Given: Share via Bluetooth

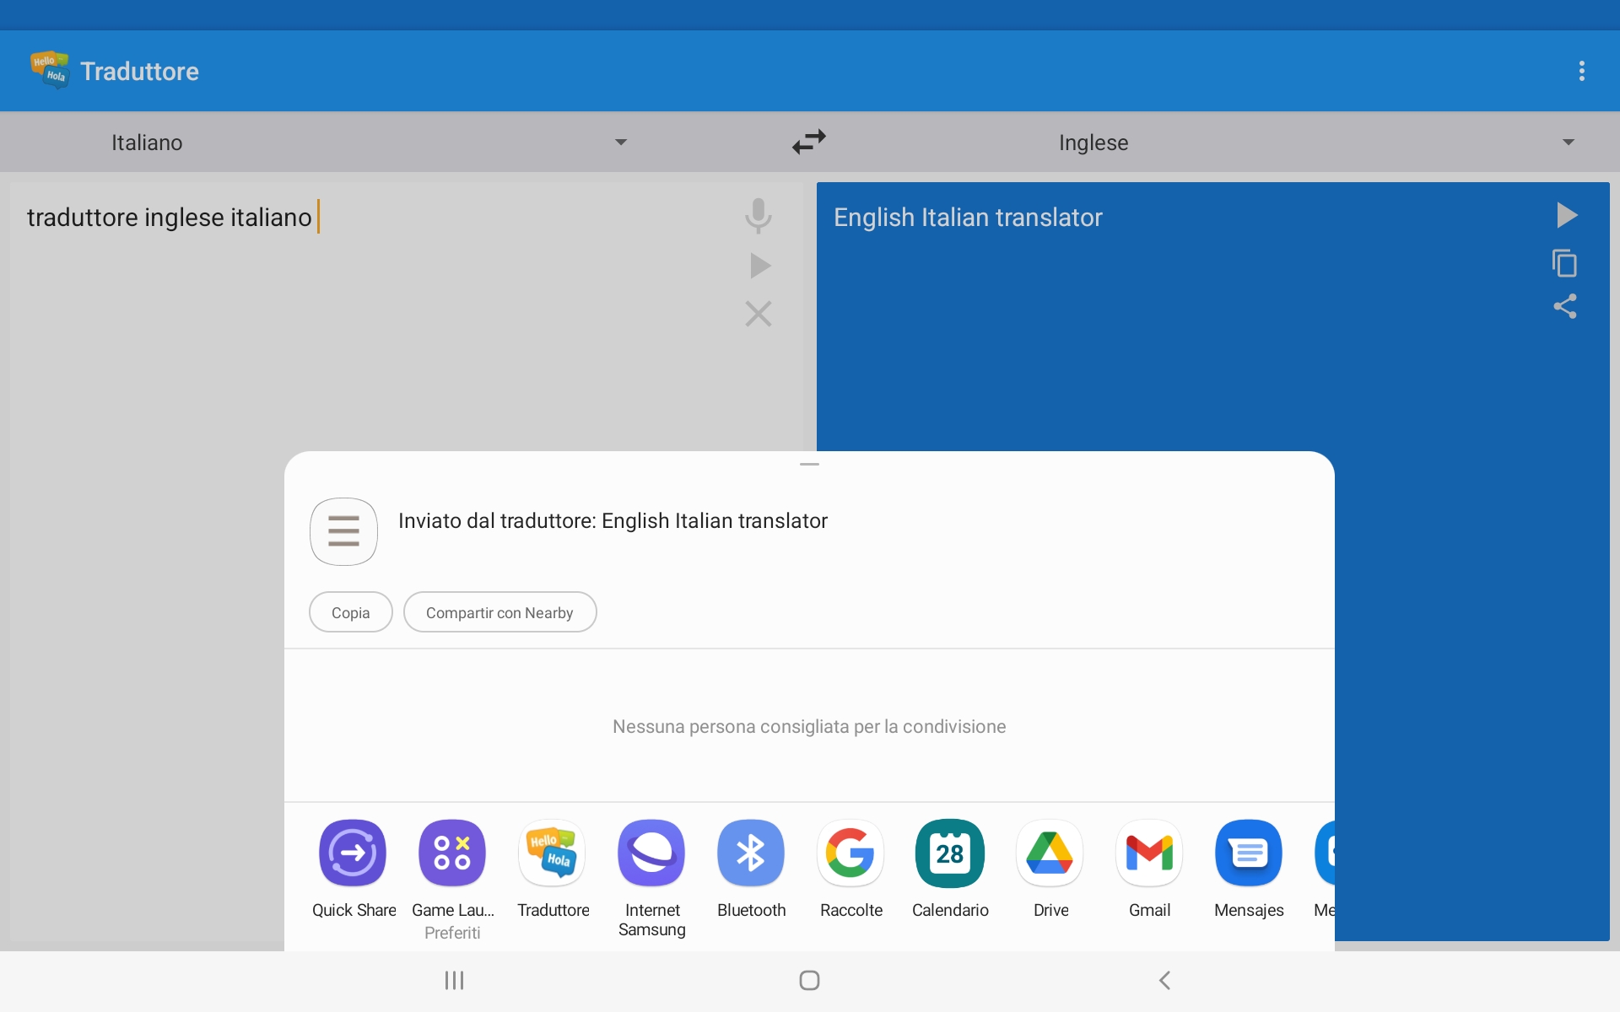Looking at the screenshot, I should tap(751, 869).
